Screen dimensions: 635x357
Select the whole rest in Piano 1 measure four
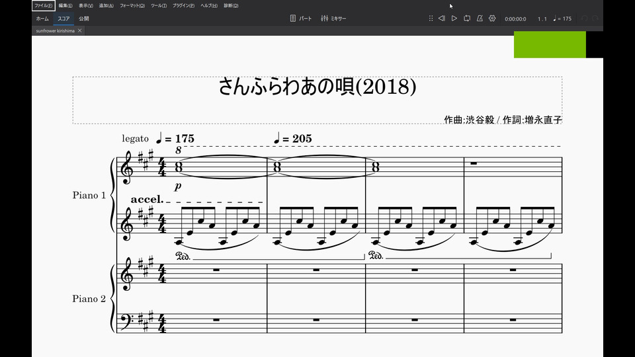[474, 163]
